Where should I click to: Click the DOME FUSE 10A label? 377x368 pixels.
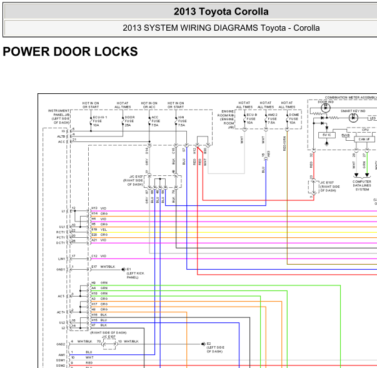(294, 119)
